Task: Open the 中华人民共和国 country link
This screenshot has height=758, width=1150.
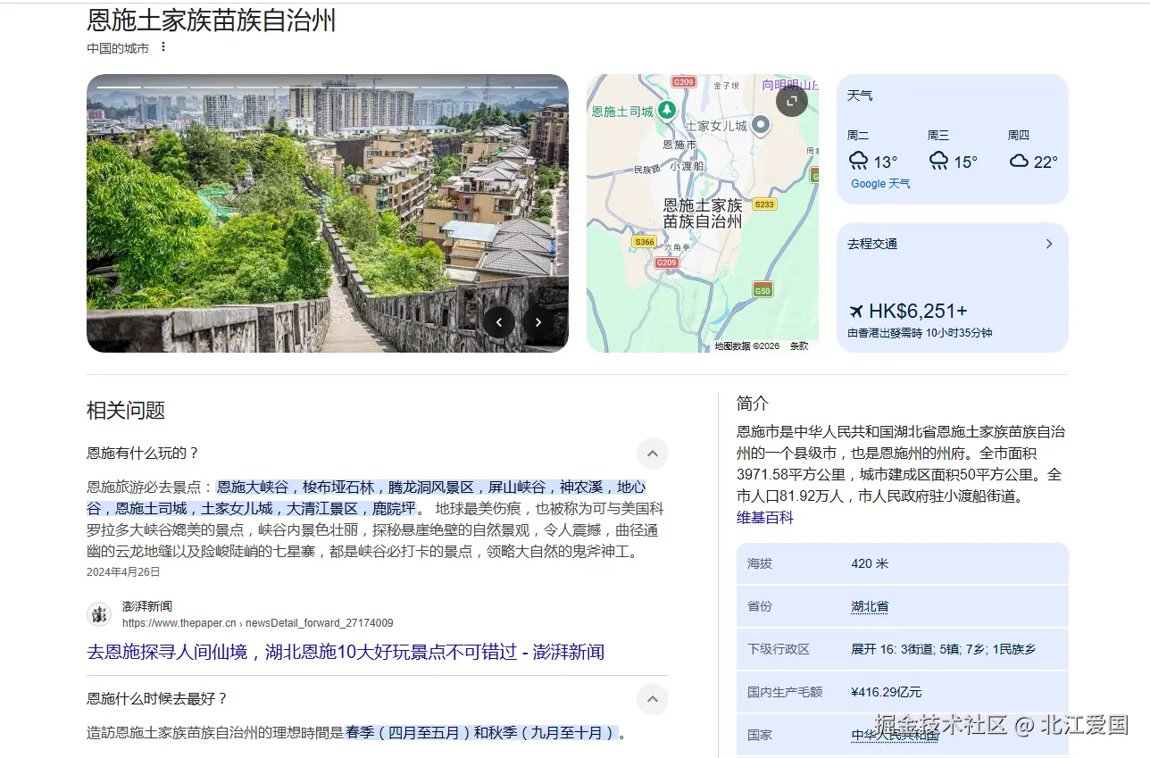Action: click(x=895, y=735)
